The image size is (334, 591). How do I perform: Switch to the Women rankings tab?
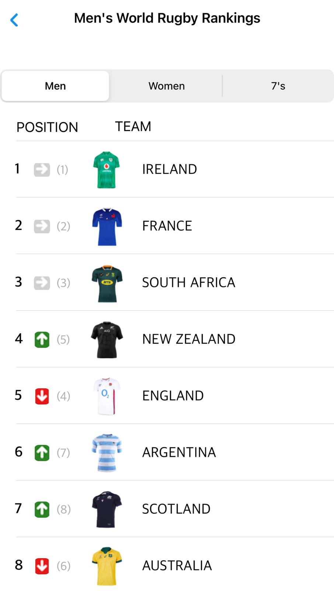point(167,86)
